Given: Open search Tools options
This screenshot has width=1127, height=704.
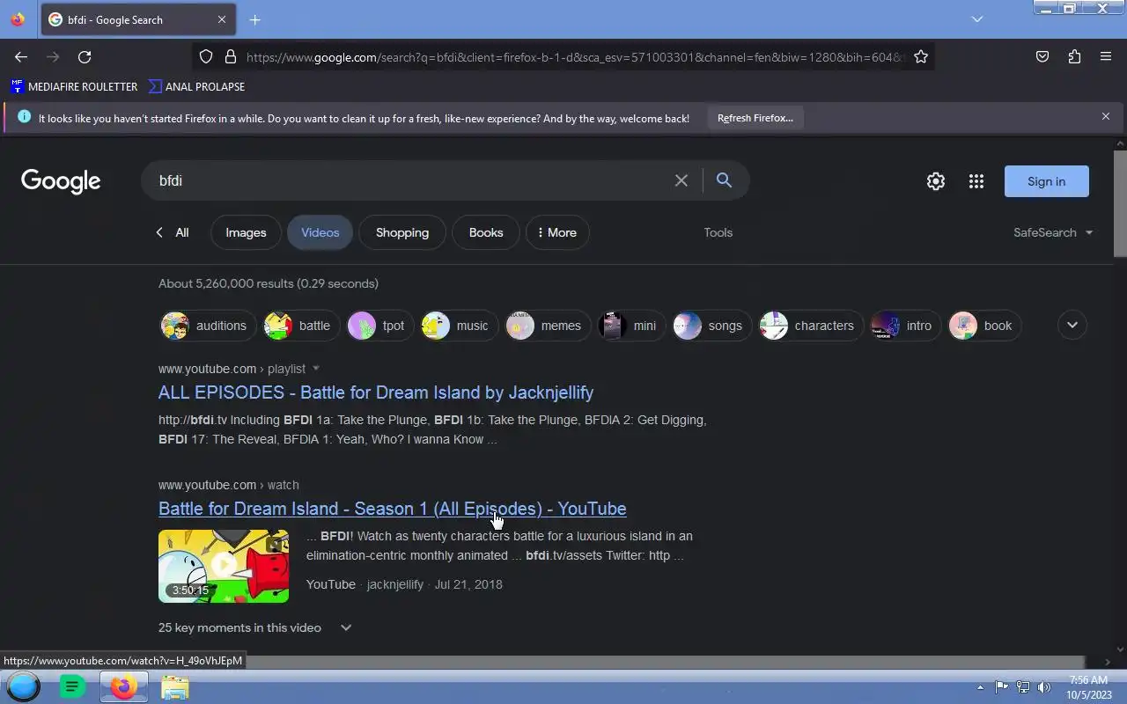Looking at the screenshot, I should point(718,232).
